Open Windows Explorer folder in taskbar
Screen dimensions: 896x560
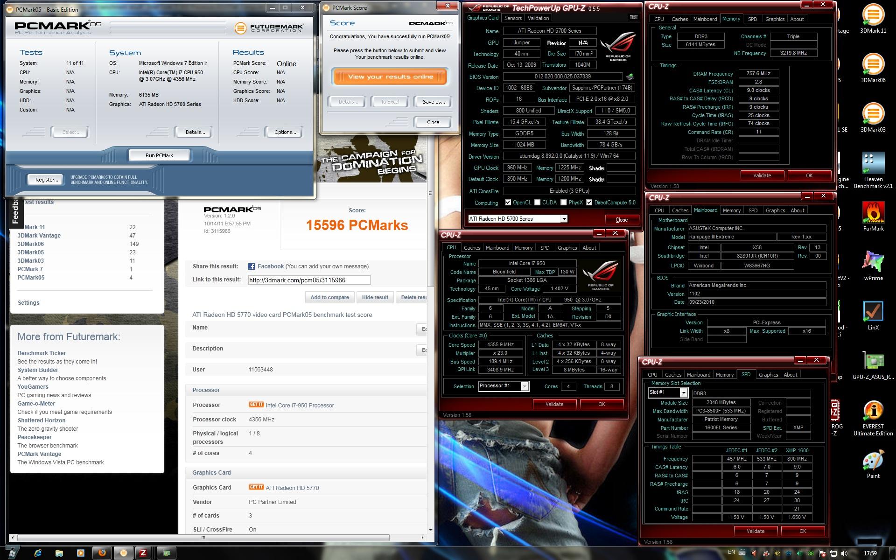(x=59, y=553)
